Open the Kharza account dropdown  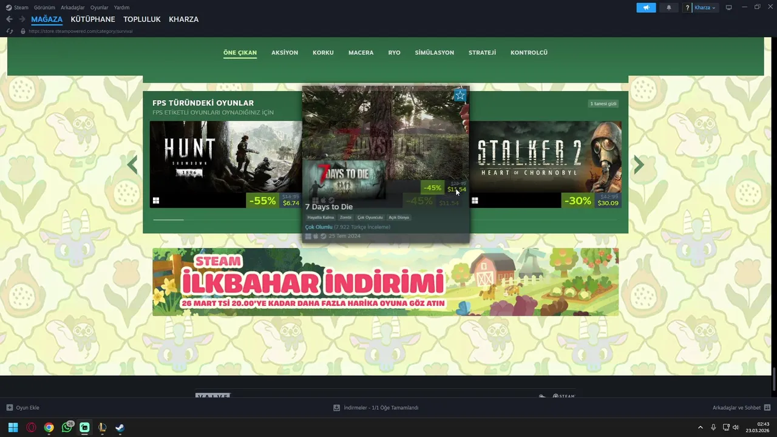coord(705,7)
